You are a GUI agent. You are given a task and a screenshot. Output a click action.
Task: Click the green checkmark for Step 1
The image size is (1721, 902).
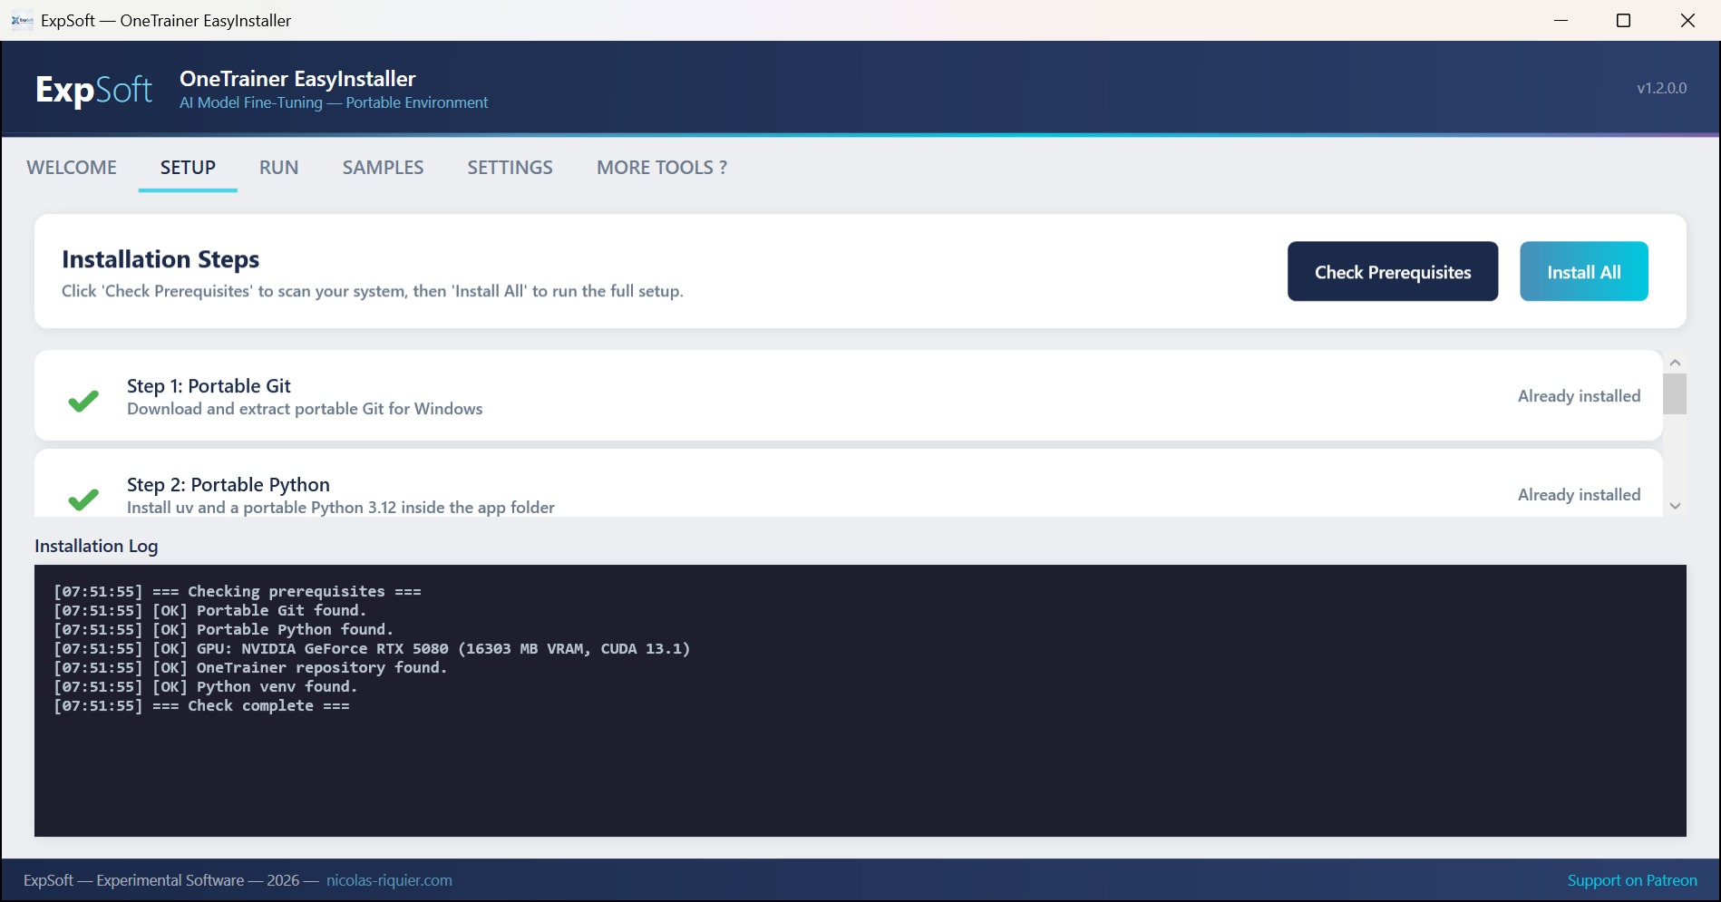[x=83, y=400]
